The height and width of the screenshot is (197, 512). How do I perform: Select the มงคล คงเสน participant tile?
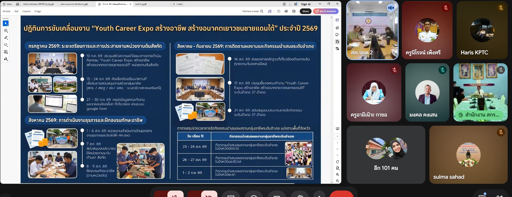click(x=427, y=93)
